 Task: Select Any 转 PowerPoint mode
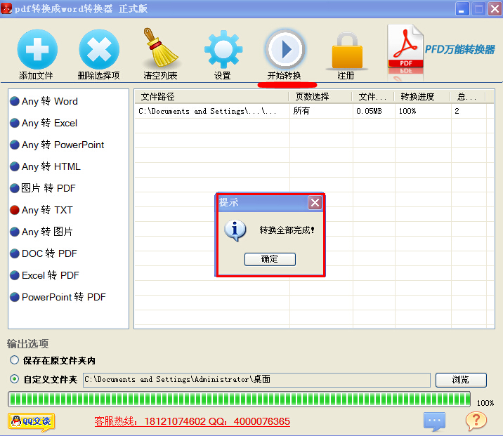coord(57,145)
